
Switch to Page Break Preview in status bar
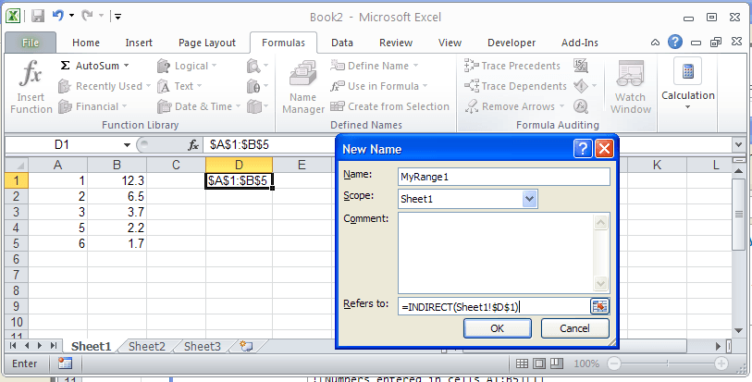555,364
